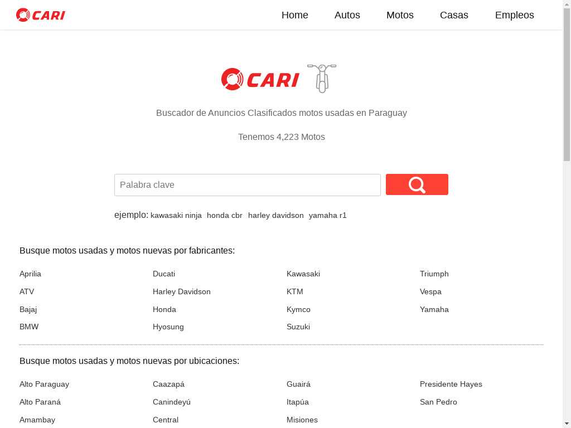
Task: Filter by location Central
Action: 165,420
